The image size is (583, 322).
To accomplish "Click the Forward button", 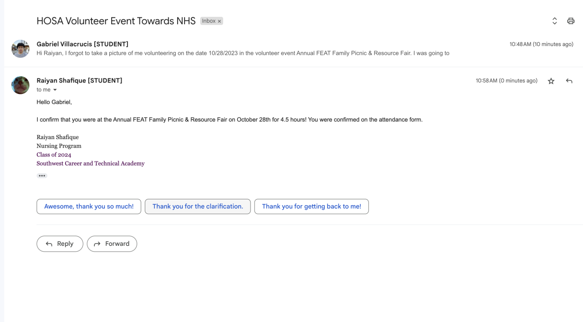I will pos(112,244).
